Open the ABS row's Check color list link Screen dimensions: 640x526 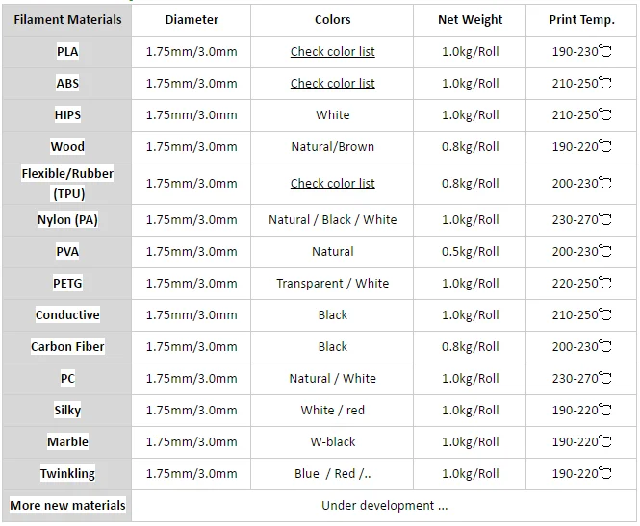[333, 84]
